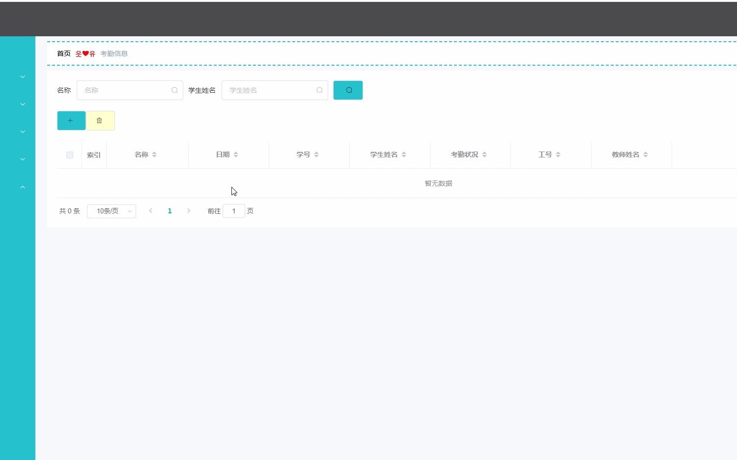
Task: Click the magnifier icon in the 学生姓名 field
Action: pyautogui.click(x=319, y=90)
